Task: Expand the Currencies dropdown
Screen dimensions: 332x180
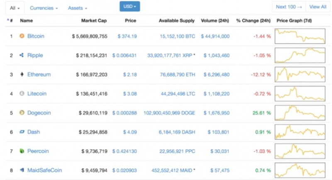Action: click(x=44, y=8)
